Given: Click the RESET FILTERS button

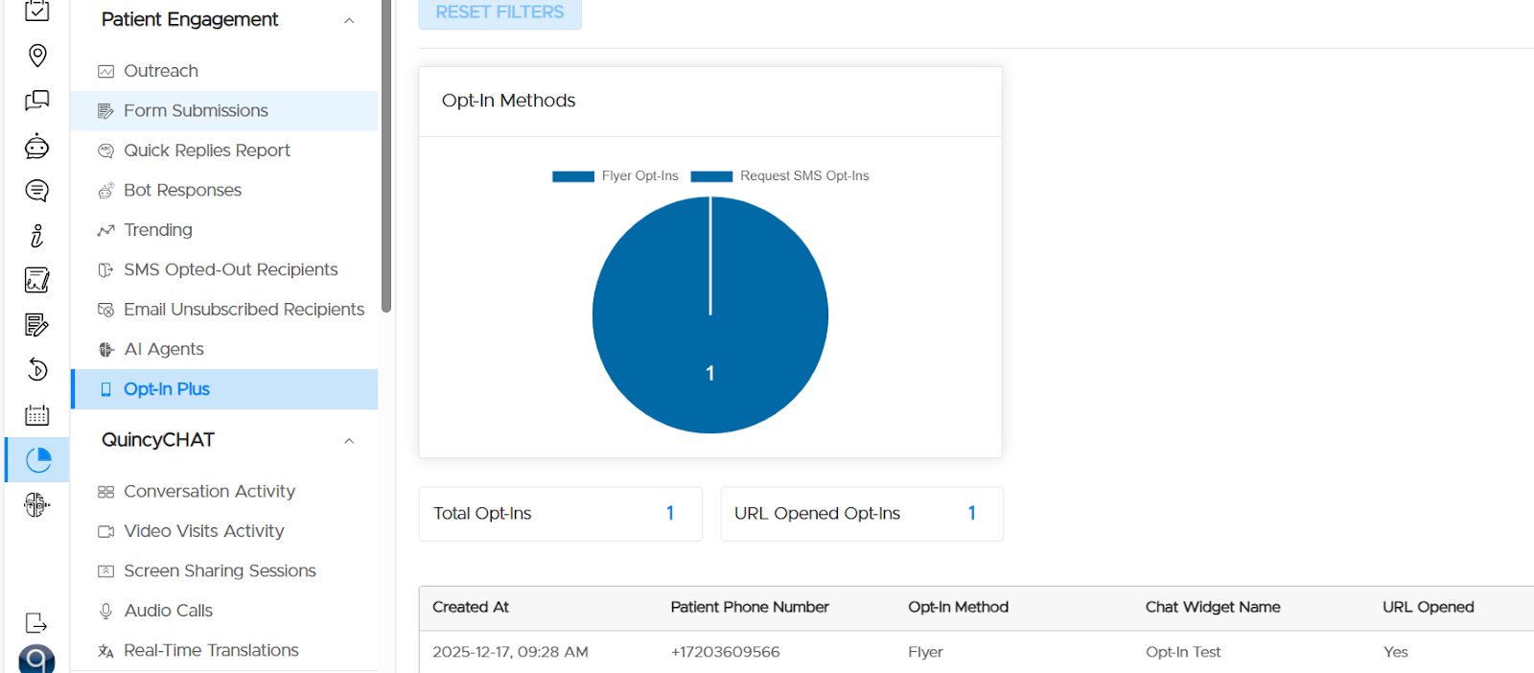Looking at the screenshot, I should click(500, 12).
